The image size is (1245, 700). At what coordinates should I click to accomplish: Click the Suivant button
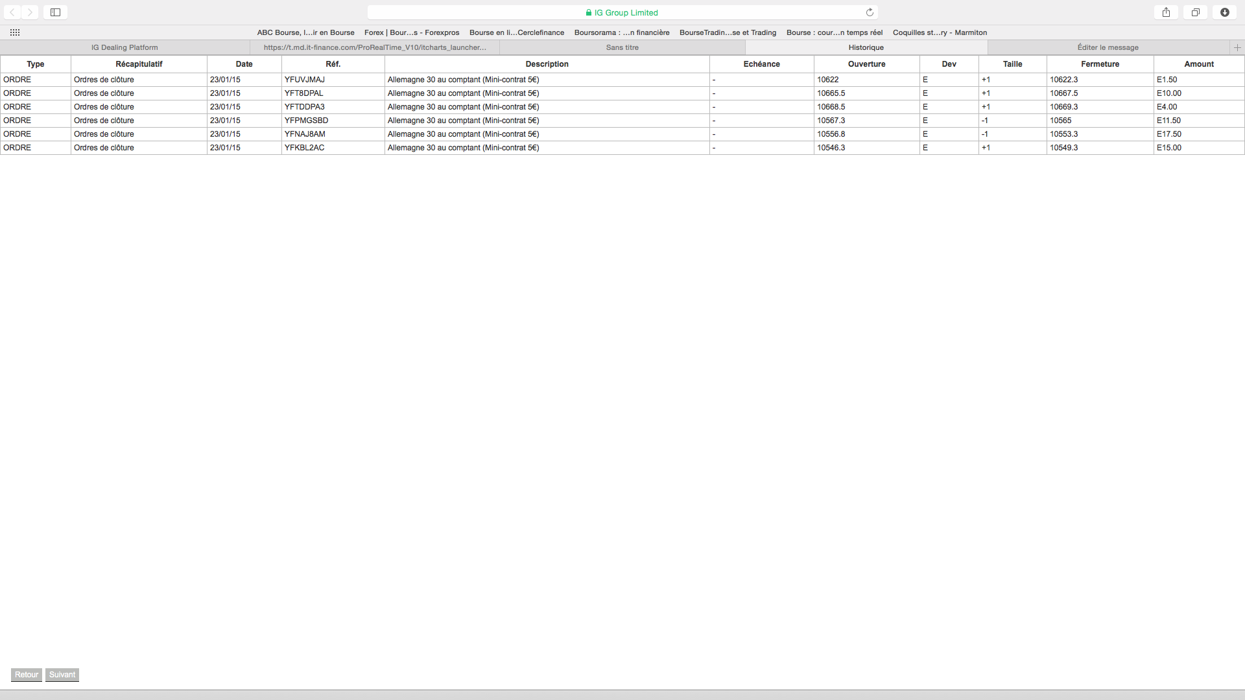tap(62, 675)
